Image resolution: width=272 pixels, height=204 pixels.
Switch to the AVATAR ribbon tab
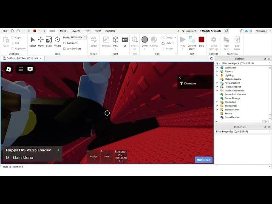pyautogui.click(x=76, y=31)
